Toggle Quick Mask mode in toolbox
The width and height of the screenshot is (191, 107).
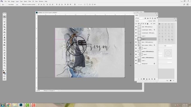4,76
